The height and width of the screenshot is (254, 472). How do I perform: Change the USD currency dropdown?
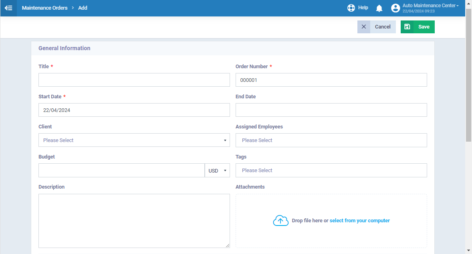click(217, 171)
